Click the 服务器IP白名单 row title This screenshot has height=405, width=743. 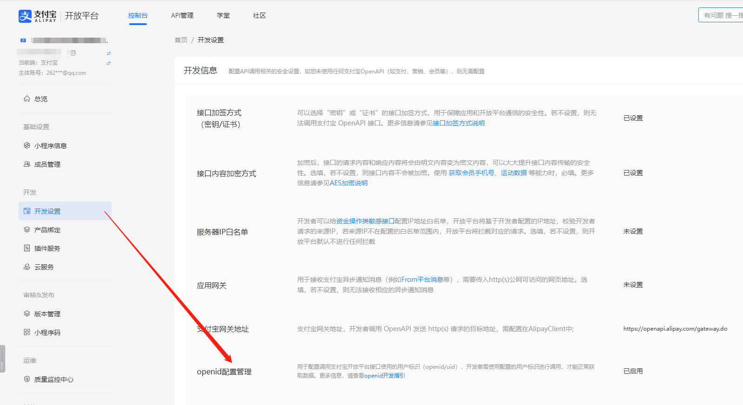pyautogui.click(x=222, y=232)
